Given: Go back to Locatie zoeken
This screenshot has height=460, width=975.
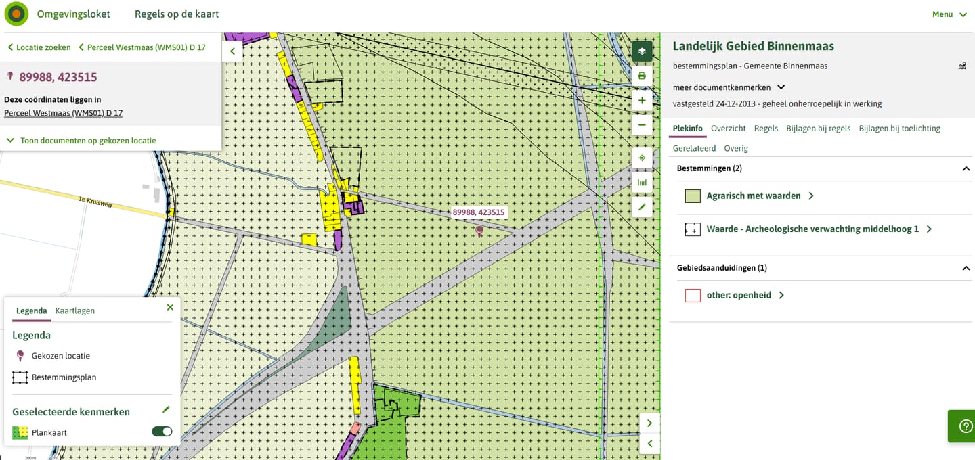Looking at the screenshot, I should coord(39,47).
